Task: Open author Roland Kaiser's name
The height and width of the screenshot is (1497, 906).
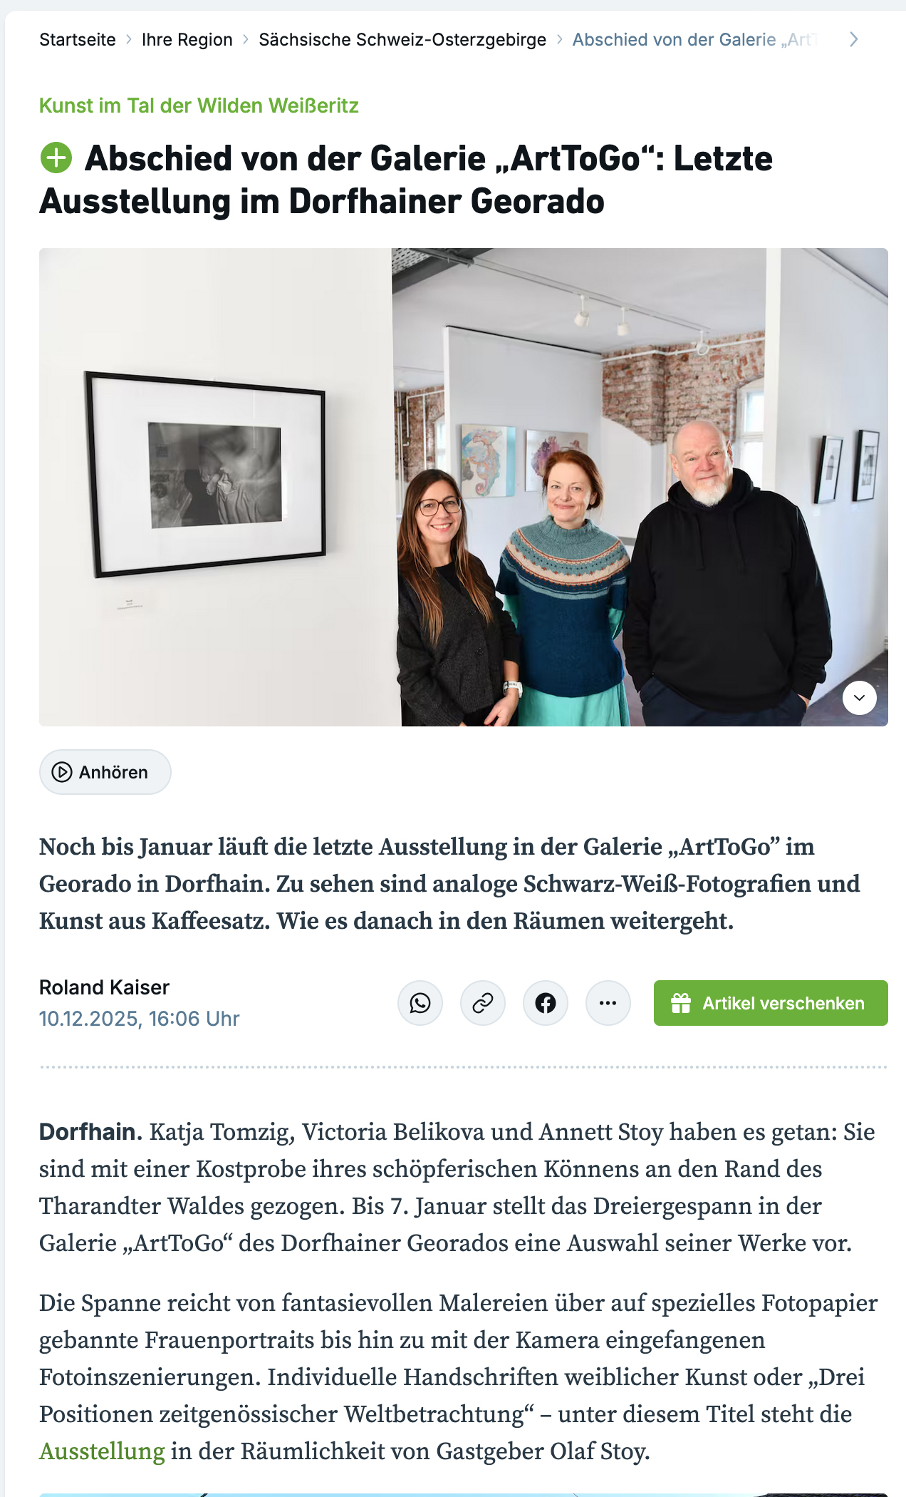Action: pos(104,987)
